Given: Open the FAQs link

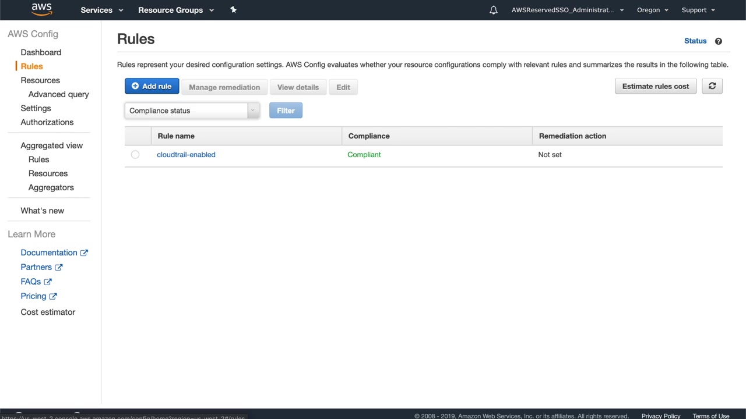Looking at the screenshot, I should 31,282.
